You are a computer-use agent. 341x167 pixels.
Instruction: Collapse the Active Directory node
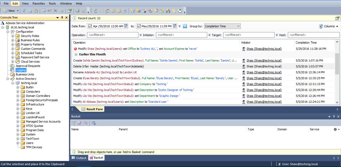coord(7,79)
